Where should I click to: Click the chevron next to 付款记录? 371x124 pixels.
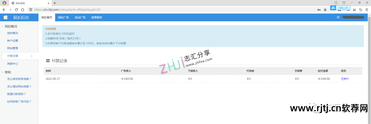(x=32, y=56)
